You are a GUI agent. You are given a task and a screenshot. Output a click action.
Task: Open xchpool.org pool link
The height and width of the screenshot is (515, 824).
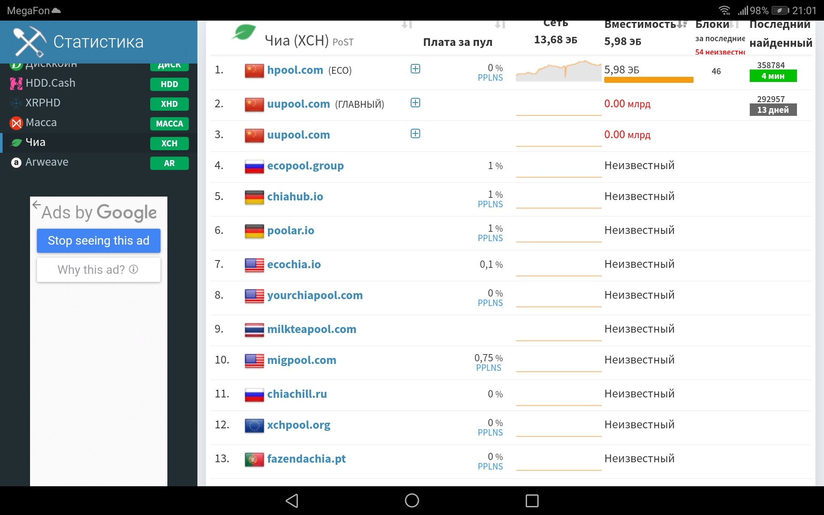[299, 425]
